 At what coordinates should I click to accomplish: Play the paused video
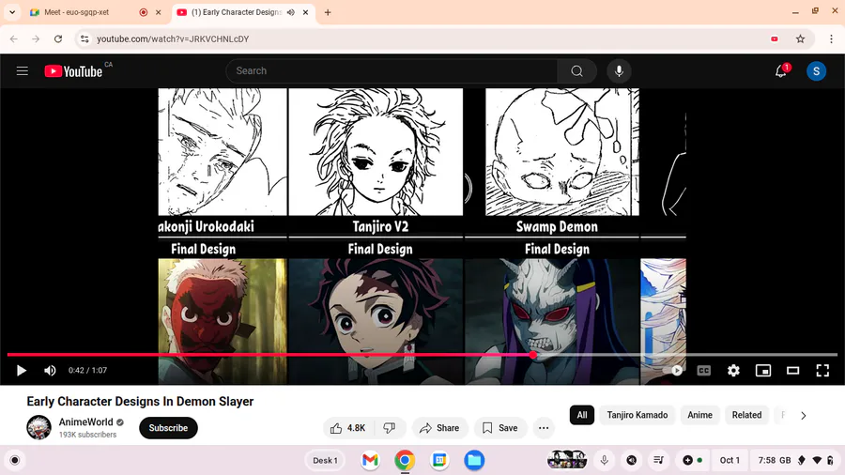click(21, 371)
